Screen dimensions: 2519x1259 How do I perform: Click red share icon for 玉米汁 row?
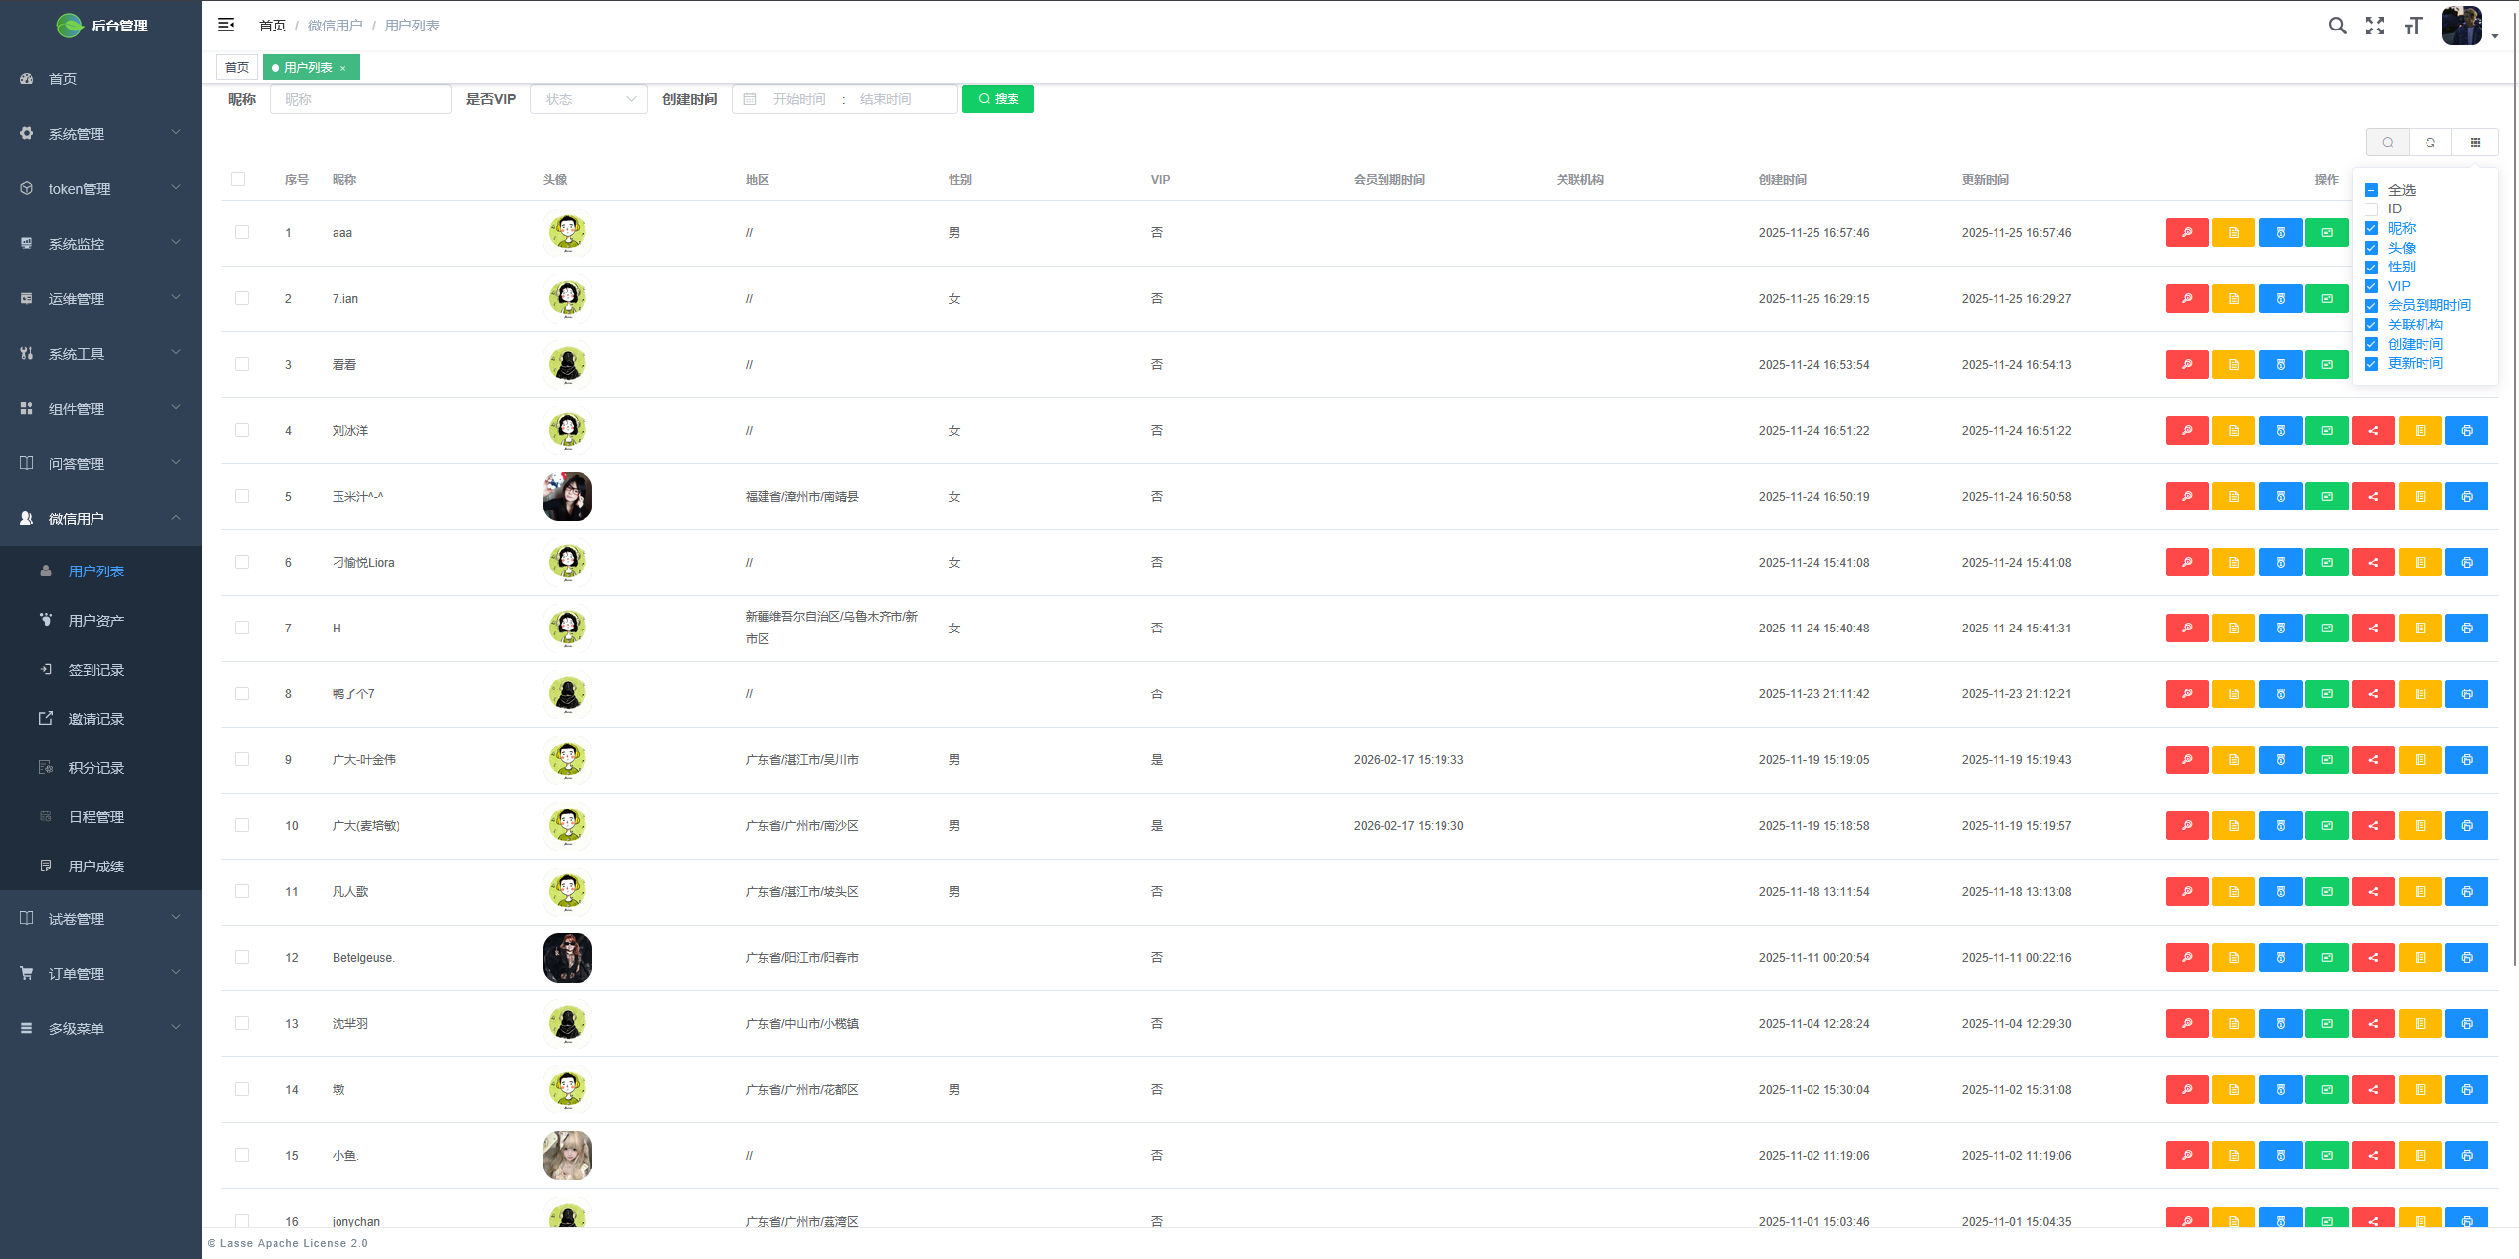coord(2373,496)
